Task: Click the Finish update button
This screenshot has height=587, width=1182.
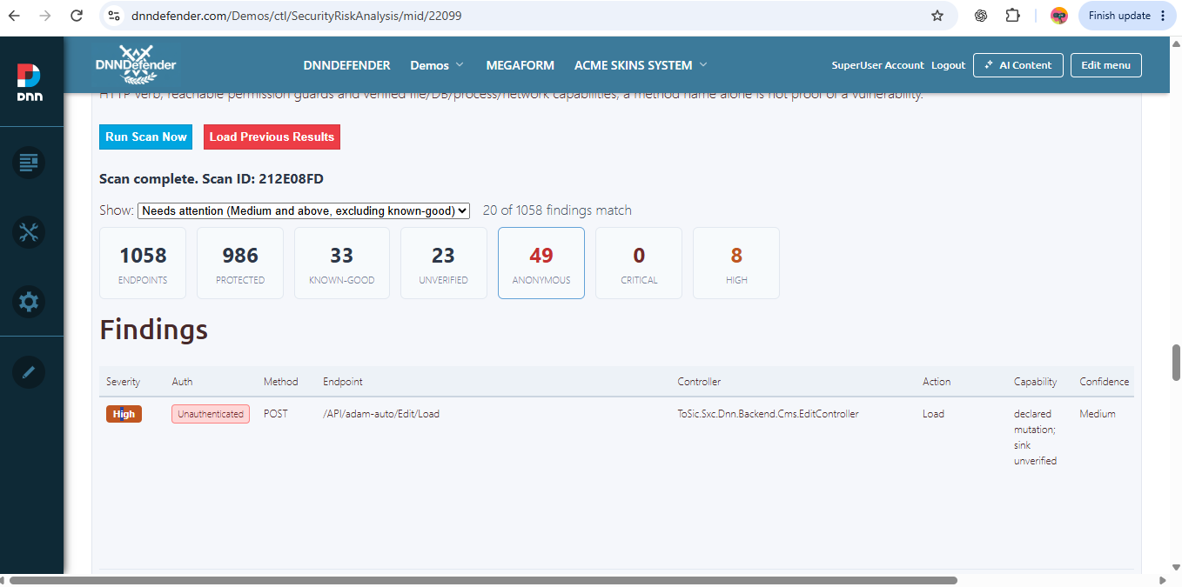Action: (x=1128, y=16)
